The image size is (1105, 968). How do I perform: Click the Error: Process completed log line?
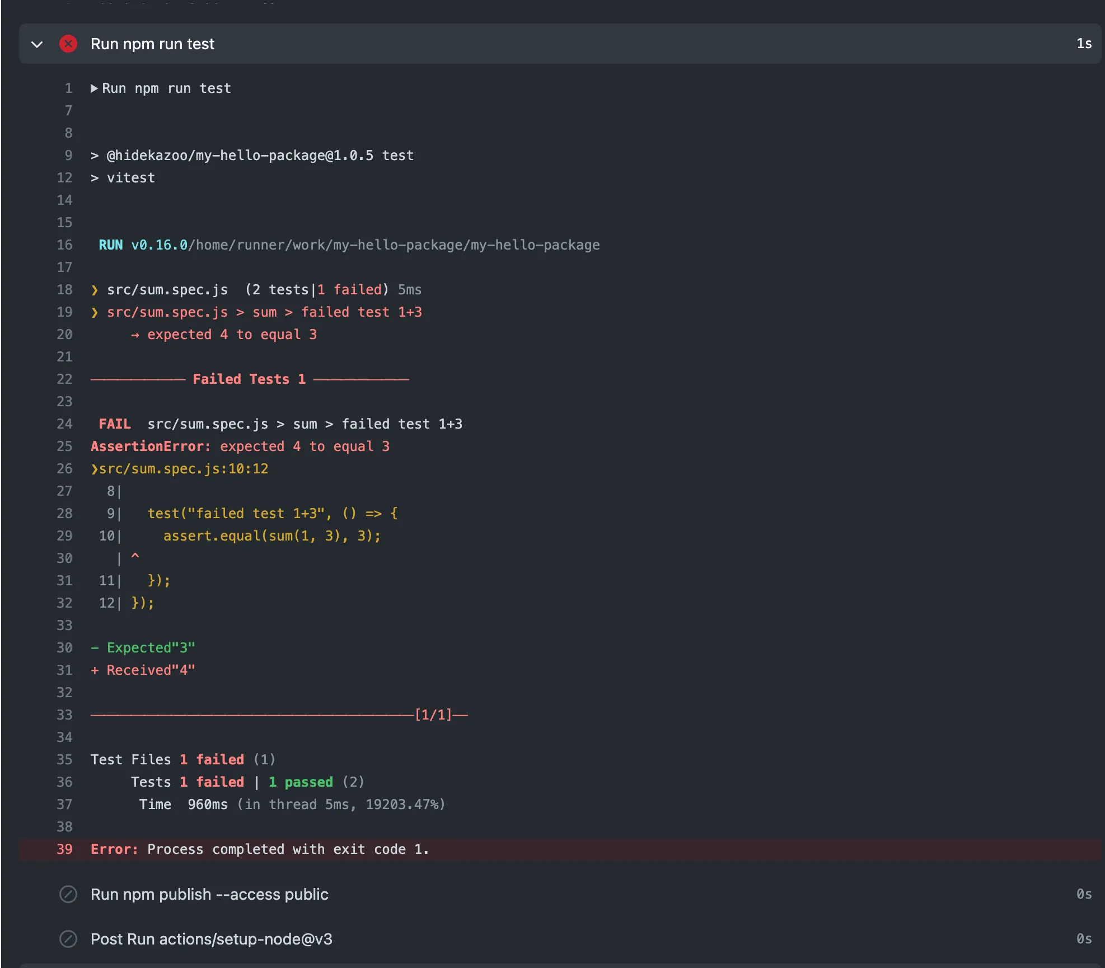click(260, 849)
